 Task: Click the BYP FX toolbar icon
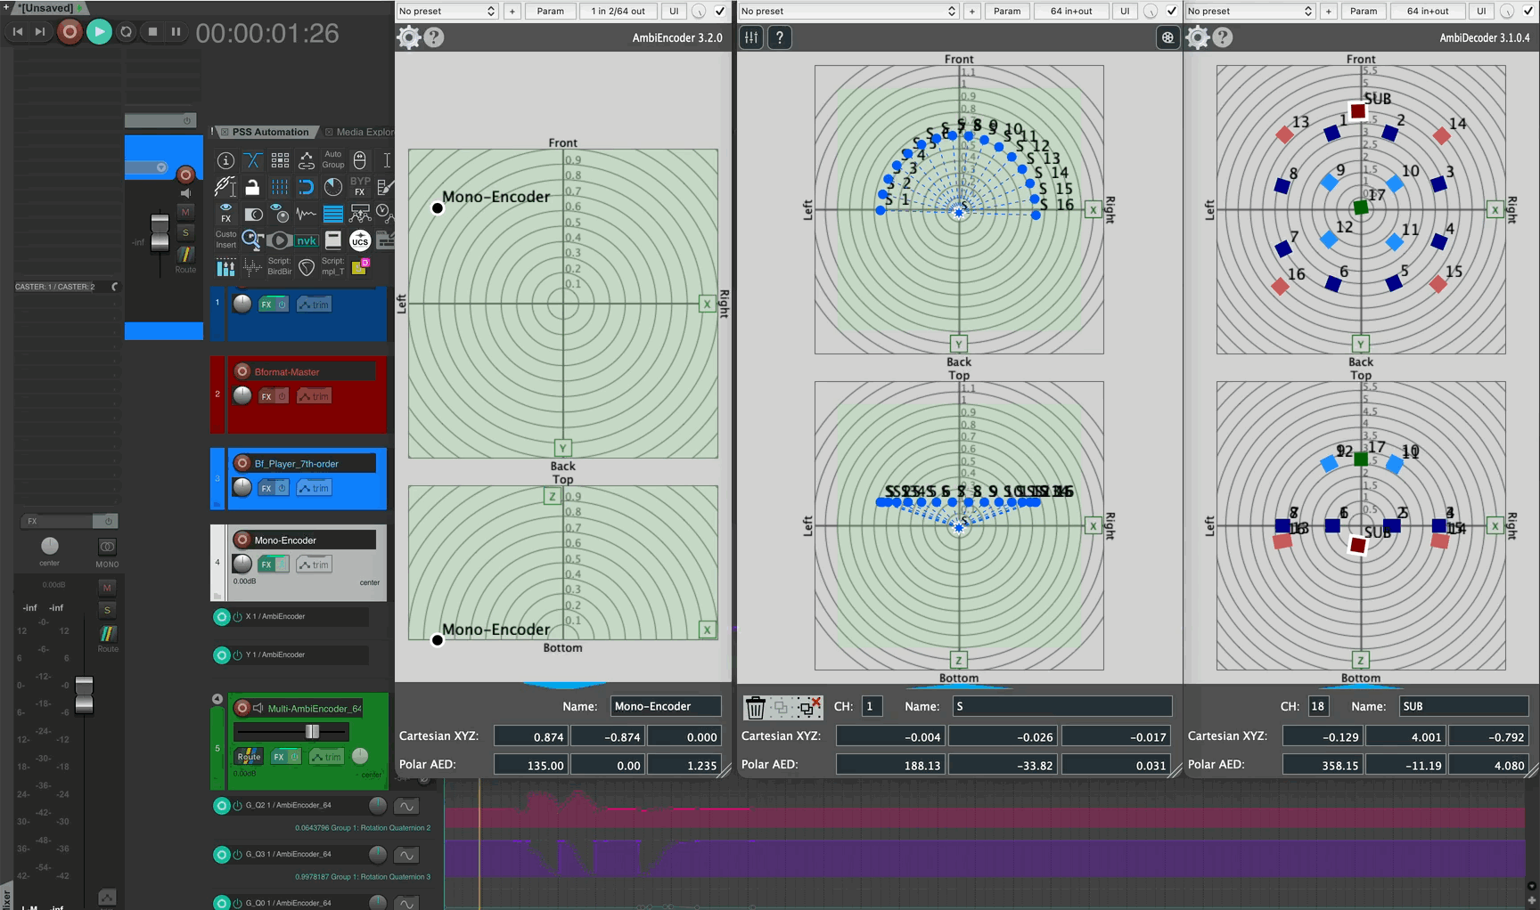click(x=360, y=187)
